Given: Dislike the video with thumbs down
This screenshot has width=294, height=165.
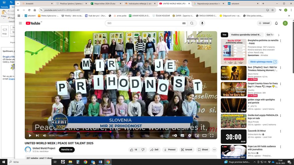Looking at the screenshot, I should pos(143,150).
